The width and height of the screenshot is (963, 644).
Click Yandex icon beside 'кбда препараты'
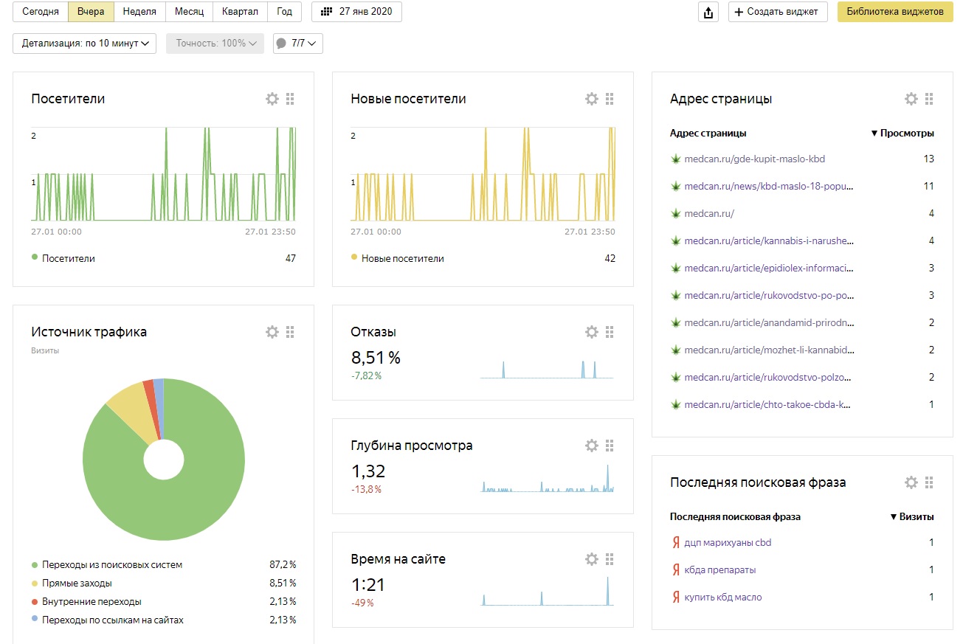(x=675, y=569)
